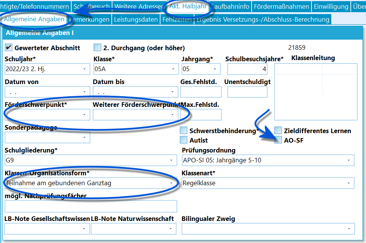Open the Telefonnummern tab
The height and width of the screenshot is (243, 366).
coord(35,6)
